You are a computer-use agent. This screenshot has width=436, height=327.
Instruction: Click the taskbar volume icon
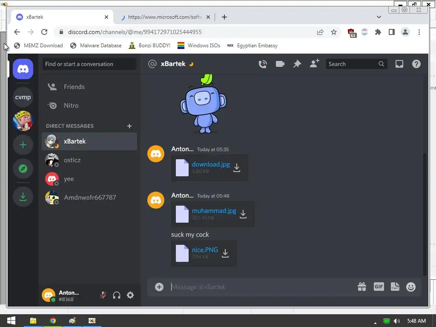(x=397, y=321)
